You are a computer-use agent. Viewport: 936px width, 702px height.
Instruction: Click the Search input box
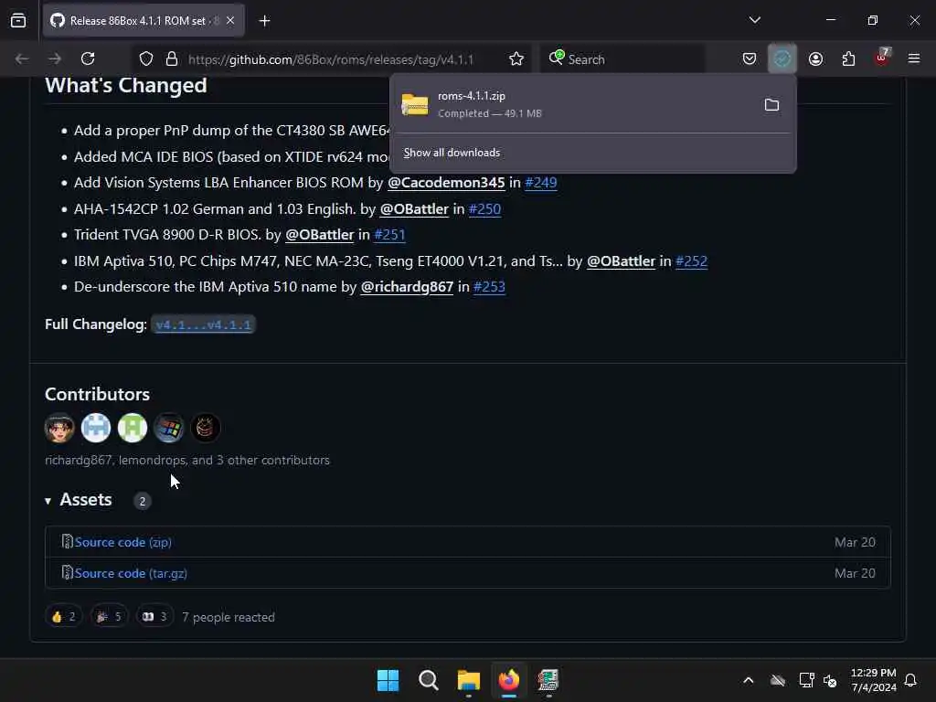click(x=623, y=59)
